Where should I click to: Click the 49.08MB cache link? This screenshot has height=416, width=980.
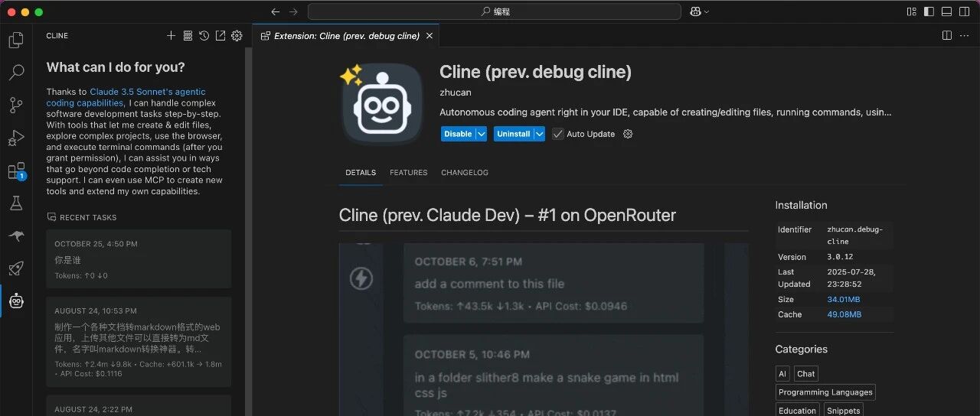pos(844,314)
